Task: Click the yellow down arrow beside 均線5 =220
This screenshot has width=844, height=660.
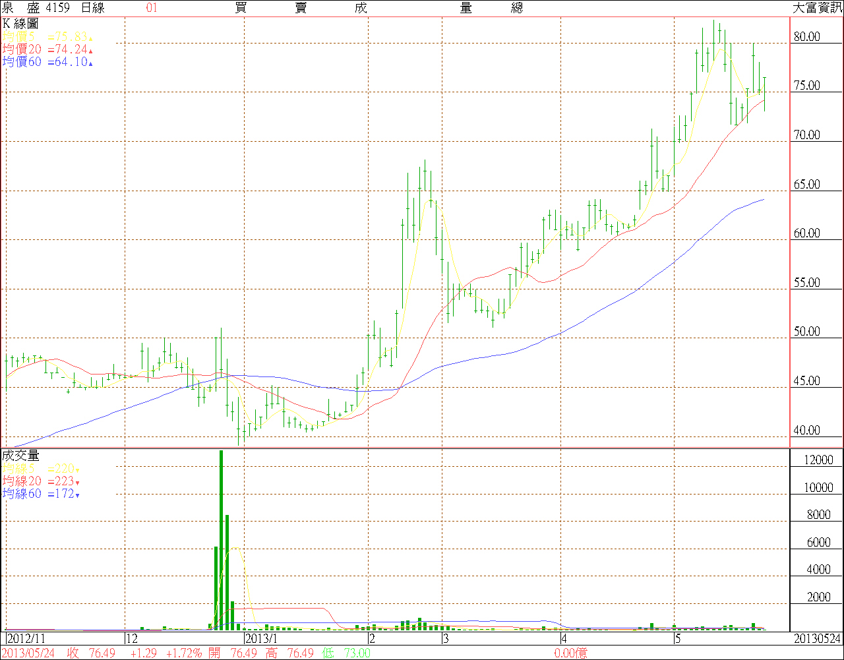Action: [x=77, y=470]
